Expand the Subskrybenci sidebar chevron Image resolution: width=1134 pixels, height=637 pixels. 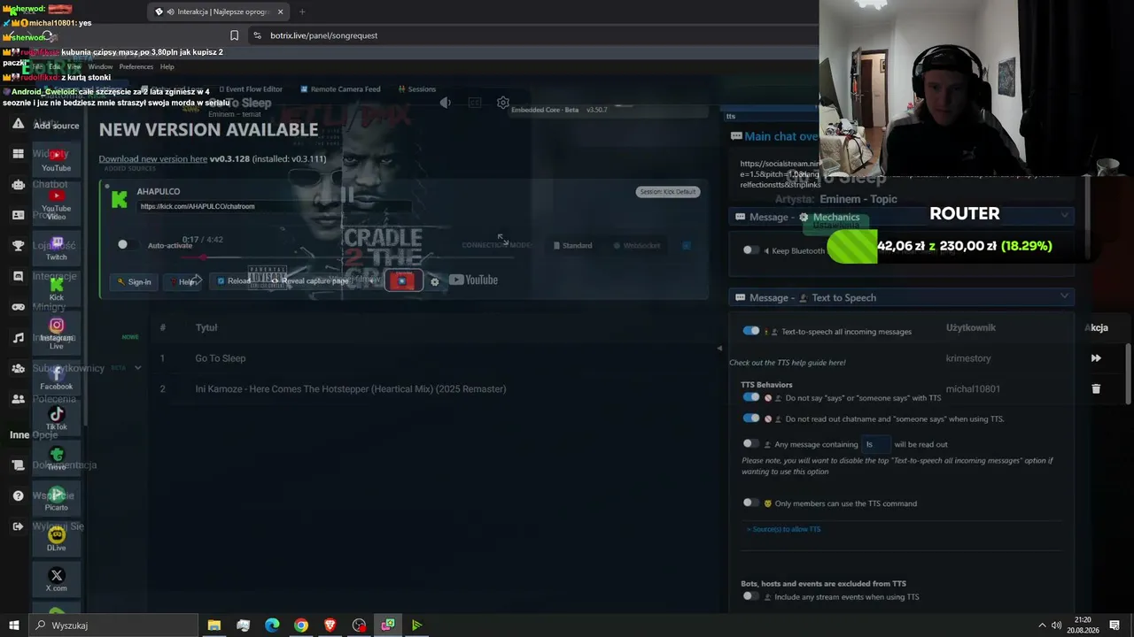pos(137,368)
